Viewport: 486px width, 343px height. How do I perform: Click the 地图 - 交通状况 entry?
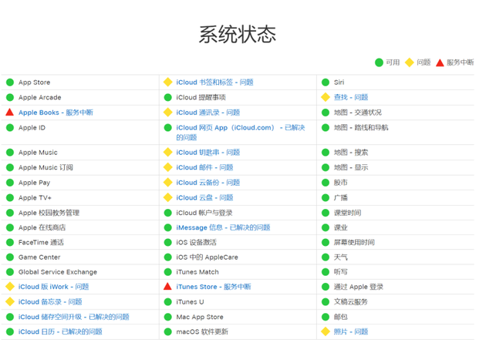tap(358, 113)
